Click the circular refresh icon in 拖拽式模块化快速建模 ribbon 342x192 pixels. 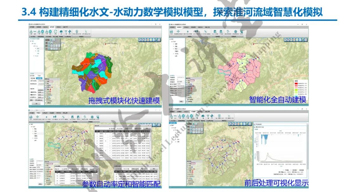(54, 32)
